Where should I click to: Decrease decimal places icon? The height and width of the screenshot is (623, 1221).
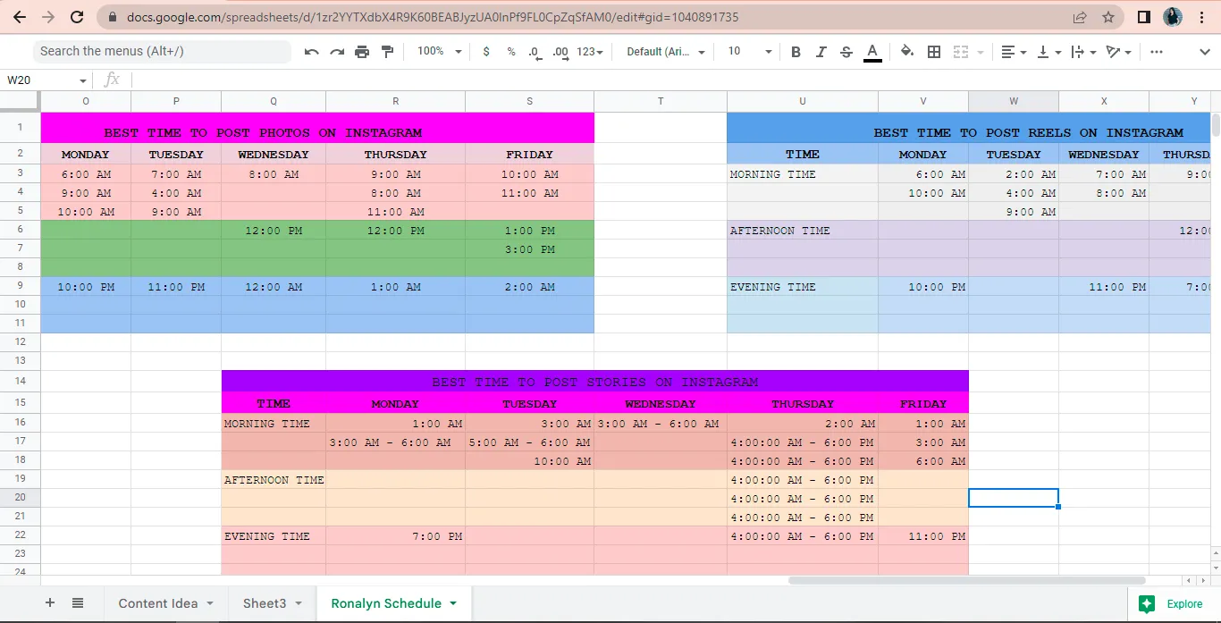(535, 52)
